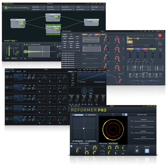Adjust the Variation slider in Reformer Pro
This screenshot has width=168, height=168.
(144, 139)
